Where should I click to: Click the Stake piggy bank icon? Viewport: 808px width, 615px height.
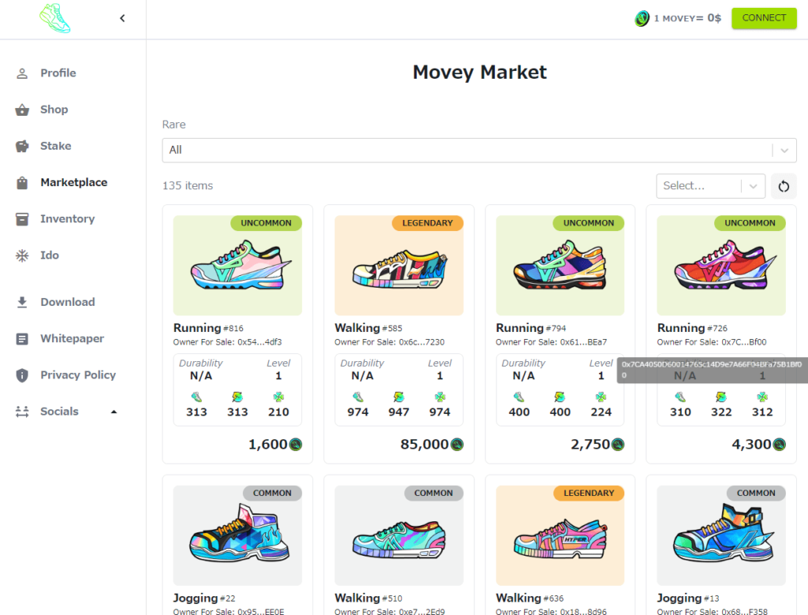[22, 147]
